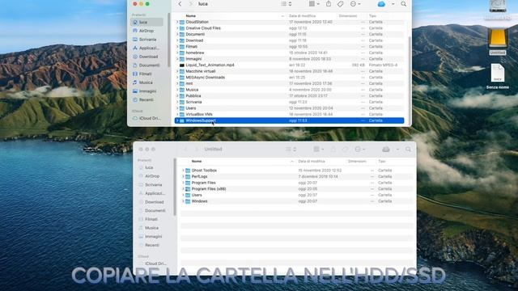Viewport: 518px width, 291px height.
Task: Sort by Nome column in Untitled window
Action: click(197, 162)
